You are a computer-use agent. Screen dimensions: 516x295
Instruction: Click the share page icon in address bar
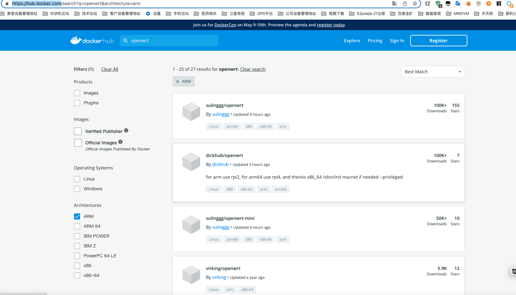click(405, 3)
